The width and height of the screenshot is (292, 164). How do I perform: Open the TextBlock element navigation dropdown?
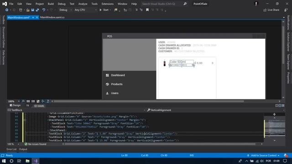(76, 110)
